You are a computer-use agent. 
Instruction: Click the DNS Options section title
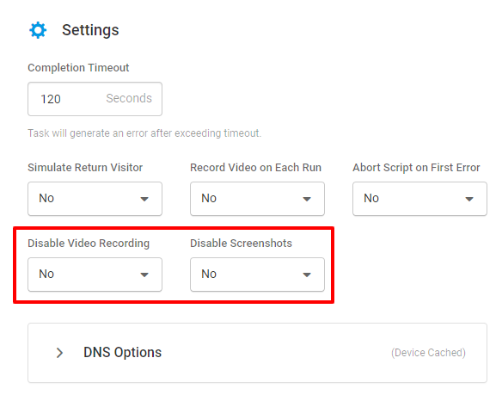coord(122,352)
